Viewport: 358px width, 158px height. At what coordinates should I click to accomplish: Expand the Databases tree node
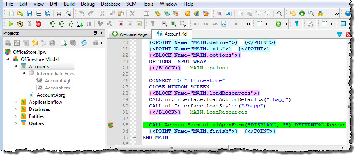(x=16, y=109)
